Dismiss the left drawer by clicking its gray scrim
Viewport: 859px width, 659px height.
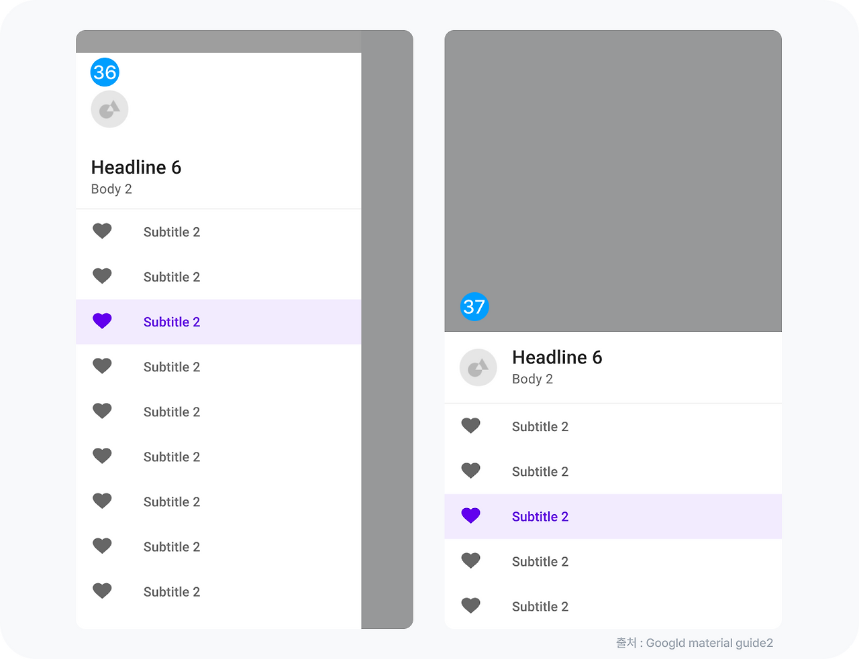(387, 335)
